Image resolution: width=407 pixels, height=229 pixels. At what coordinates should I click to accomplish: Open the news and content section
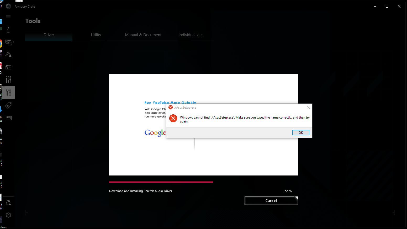click(8, 118)
